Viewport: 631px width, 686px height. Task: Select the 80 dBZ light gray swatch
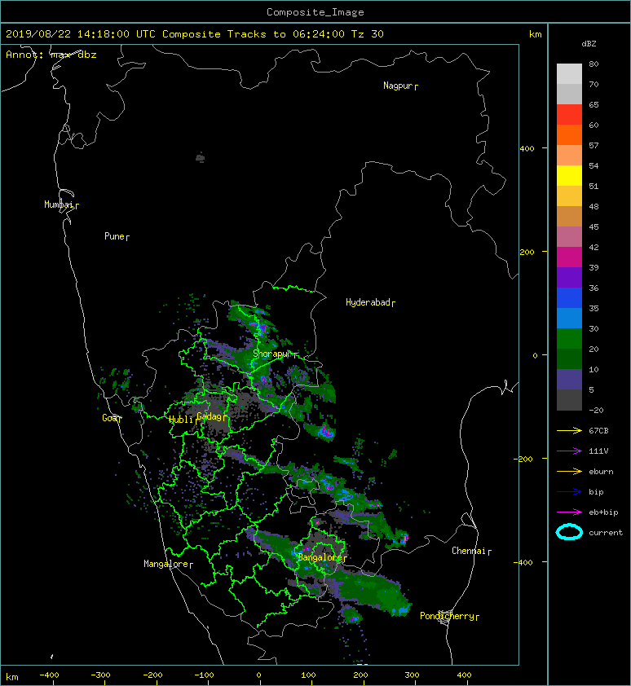tap(569, 73)
